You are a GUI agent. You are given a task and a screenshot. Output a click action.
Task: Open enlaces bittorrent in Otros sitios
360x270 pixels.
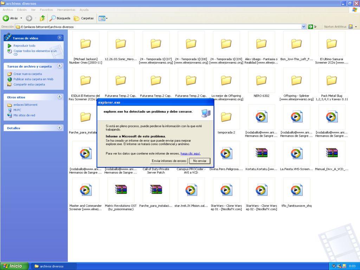tap(25, 105)
